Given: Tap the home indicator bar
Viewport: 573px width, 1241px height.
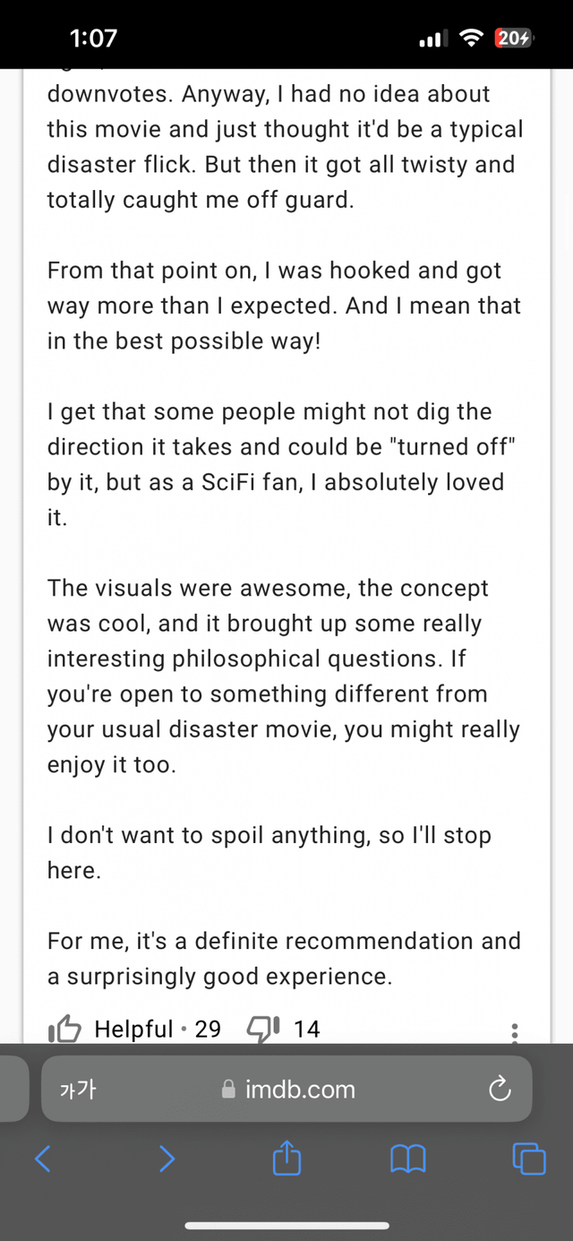Looking at the screenshot, I should tap(286, 1225).
